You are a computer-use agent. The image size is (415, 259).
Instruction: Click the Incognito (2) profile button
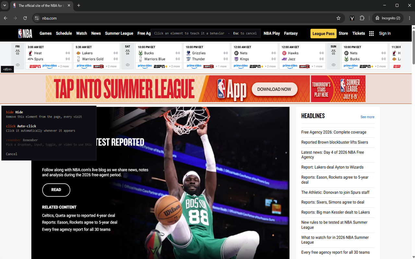[x=388, y=18]
